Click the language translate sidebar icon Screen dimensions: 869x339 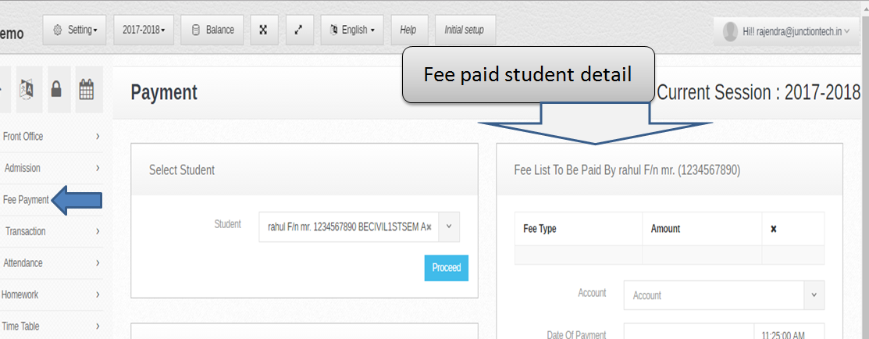pyautogui.click(x=27, y=89)
